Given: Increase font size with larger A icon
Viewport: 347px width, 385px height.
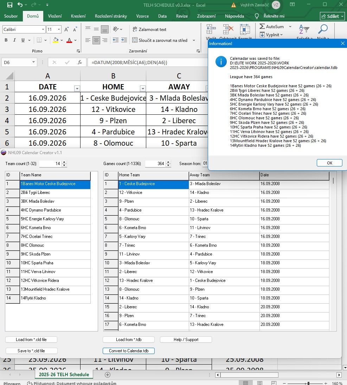Looking at the screenshot, I should click(x=66, y=30).
